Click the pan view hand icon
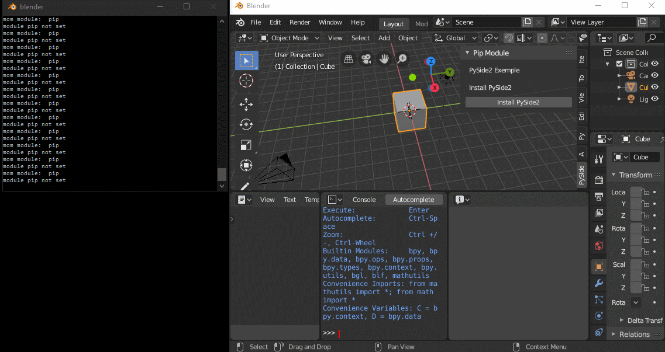The height and width of the screenshot is (352, 665). point(384,59)
